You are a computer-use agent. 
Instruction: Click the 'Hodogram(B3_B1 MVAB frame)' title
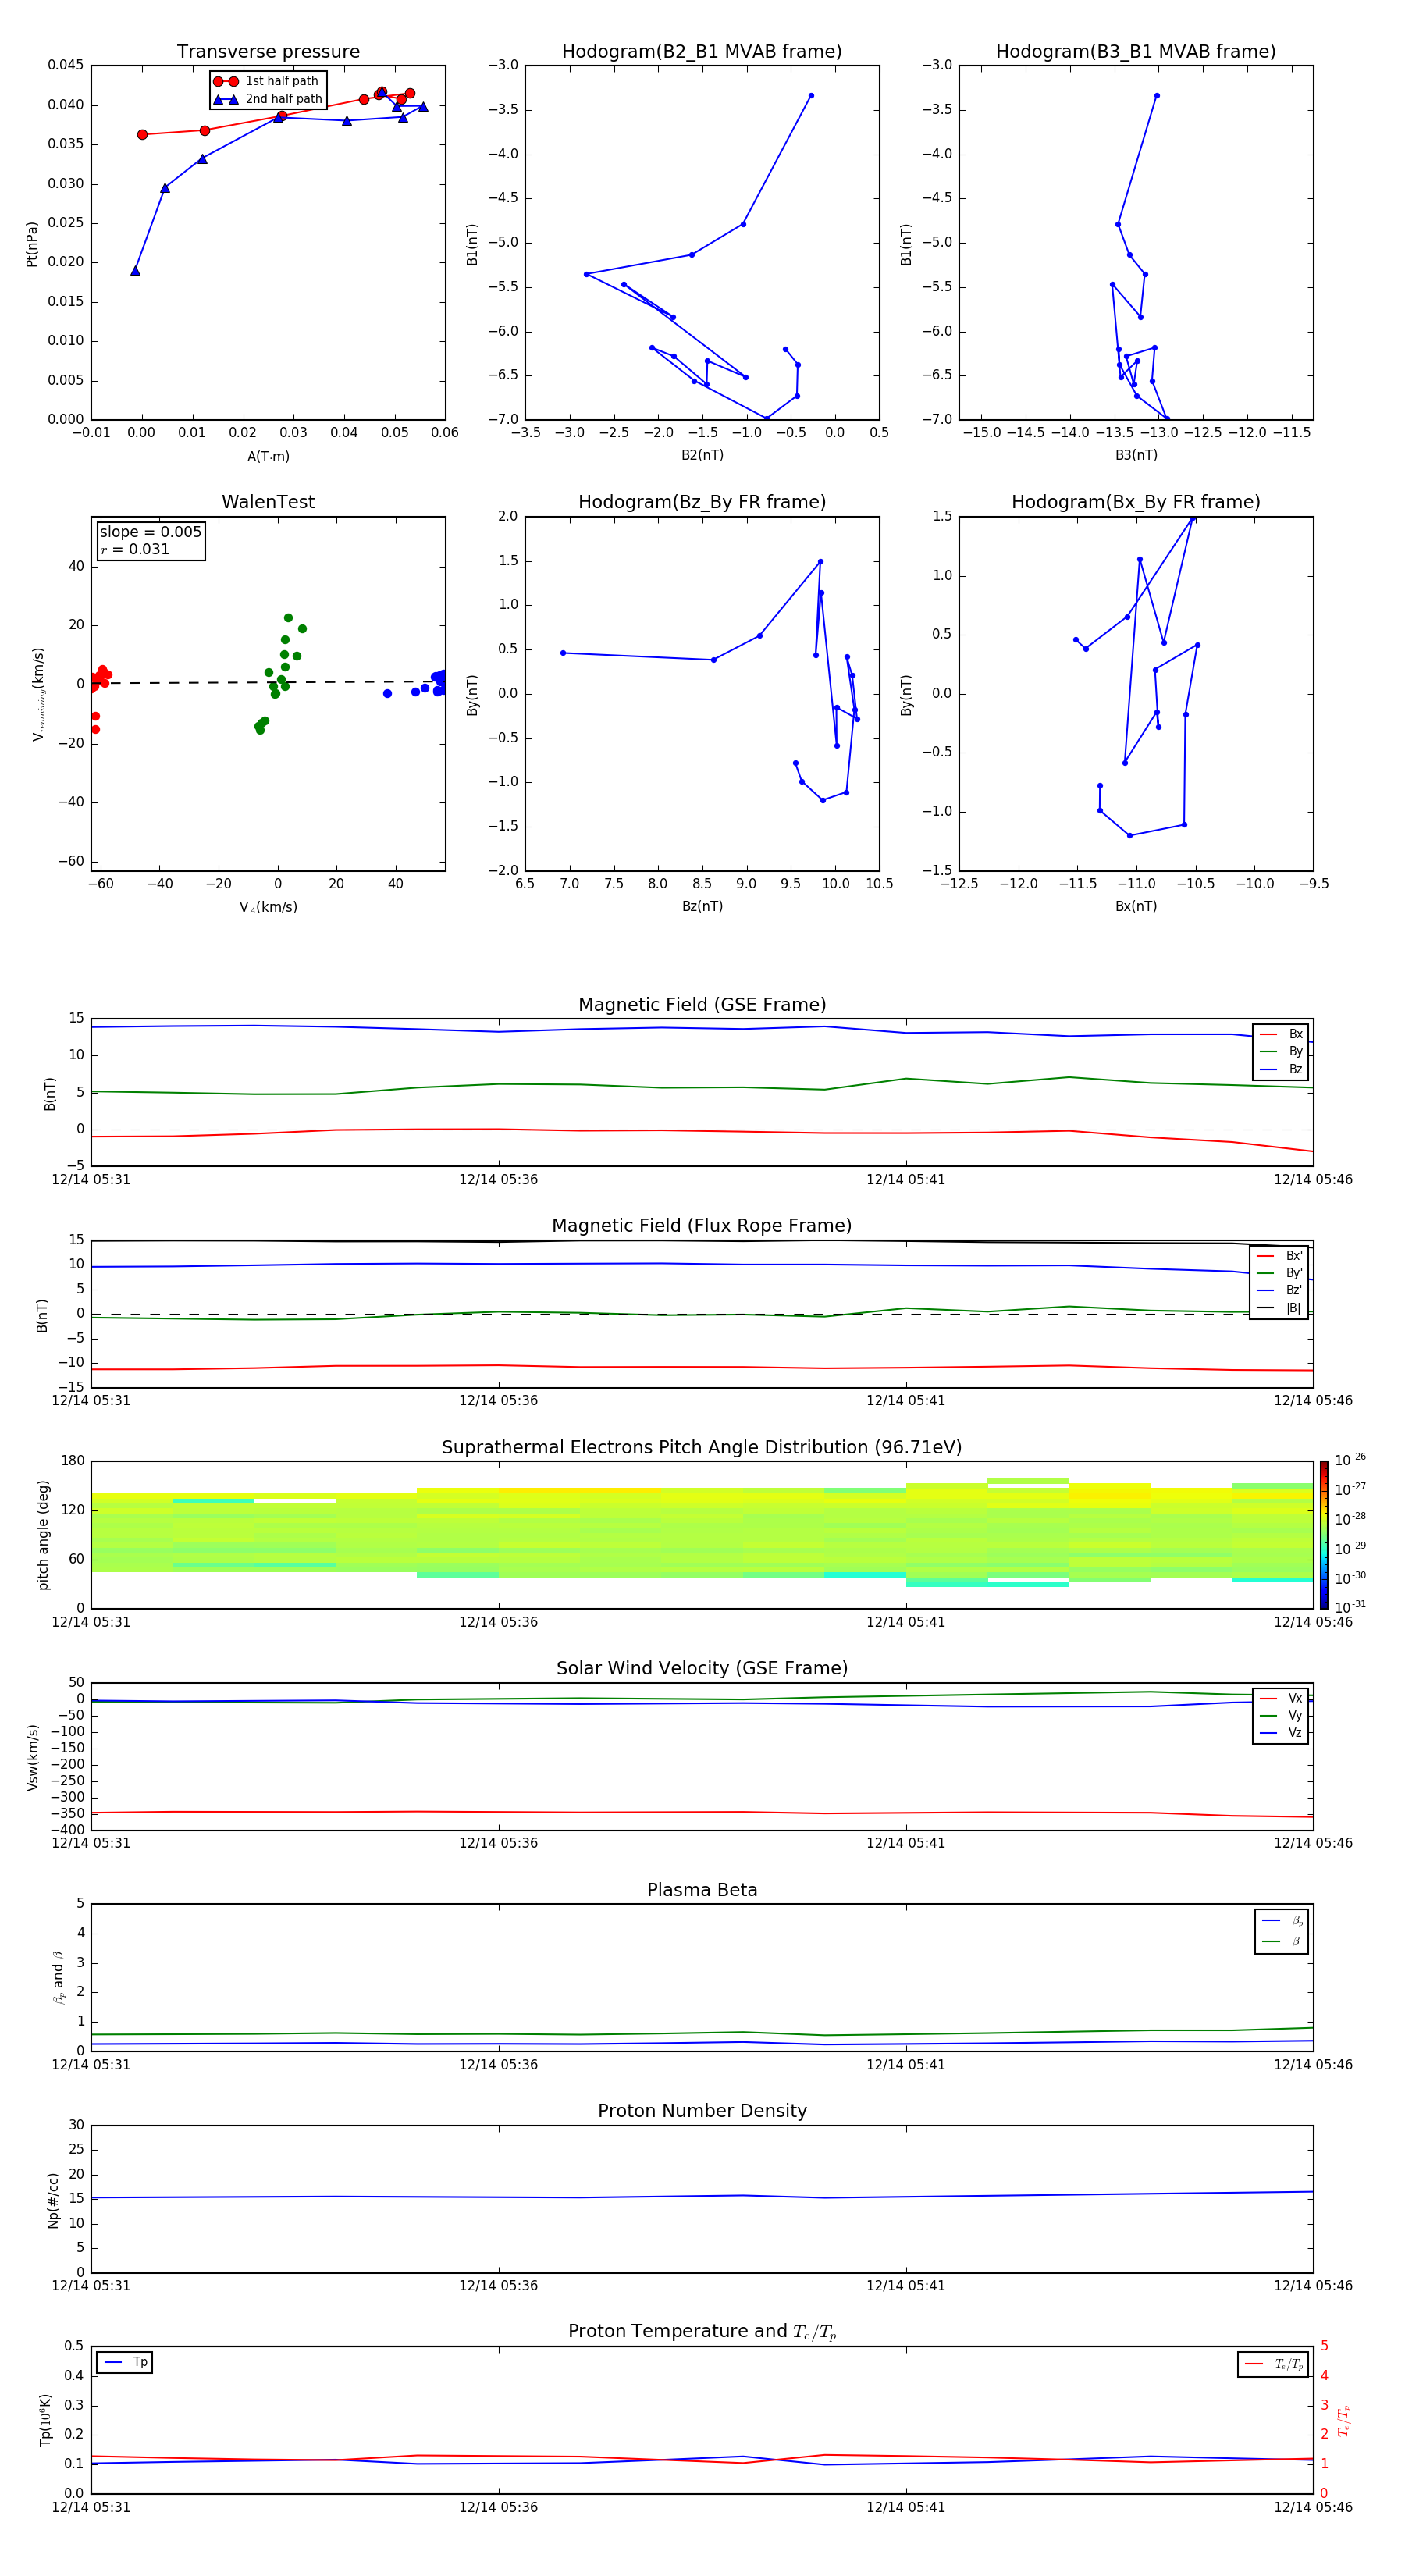tap(1136, 52)
